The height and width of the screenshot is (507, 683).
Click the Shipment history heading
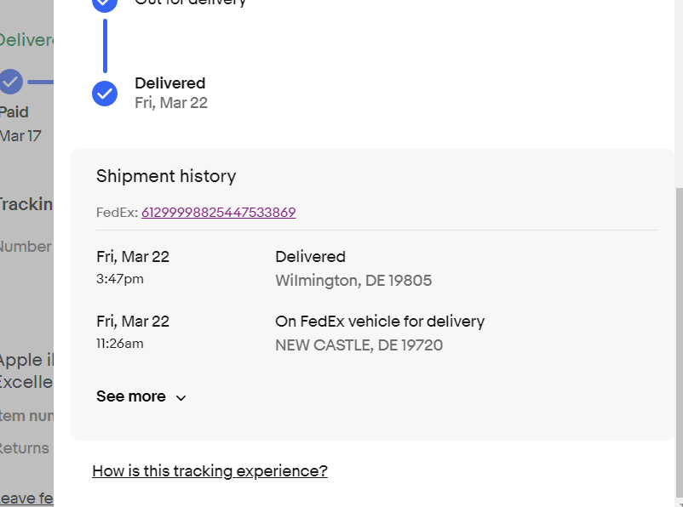click(x=166, y=176)
